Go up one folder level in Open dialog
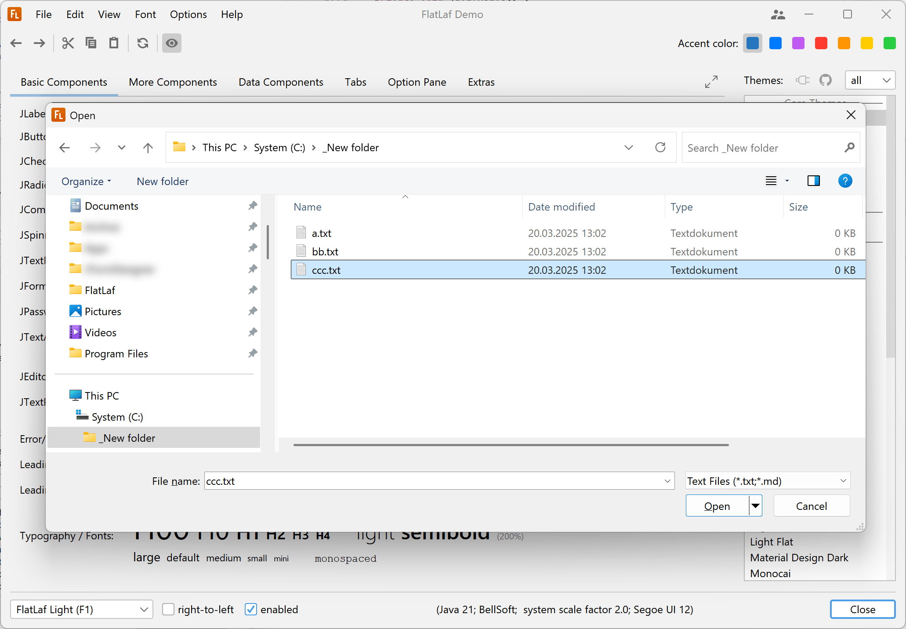Viewport: 906px width, 629px height. click(x=148, y=148)
